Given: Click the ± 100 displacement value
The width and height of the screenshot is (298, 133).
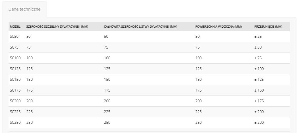Looking at the screenshot, I should click(259, 69).
